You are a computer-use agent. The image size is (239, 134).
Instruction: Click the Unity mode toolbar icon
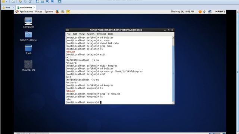[x=52, y=1]
